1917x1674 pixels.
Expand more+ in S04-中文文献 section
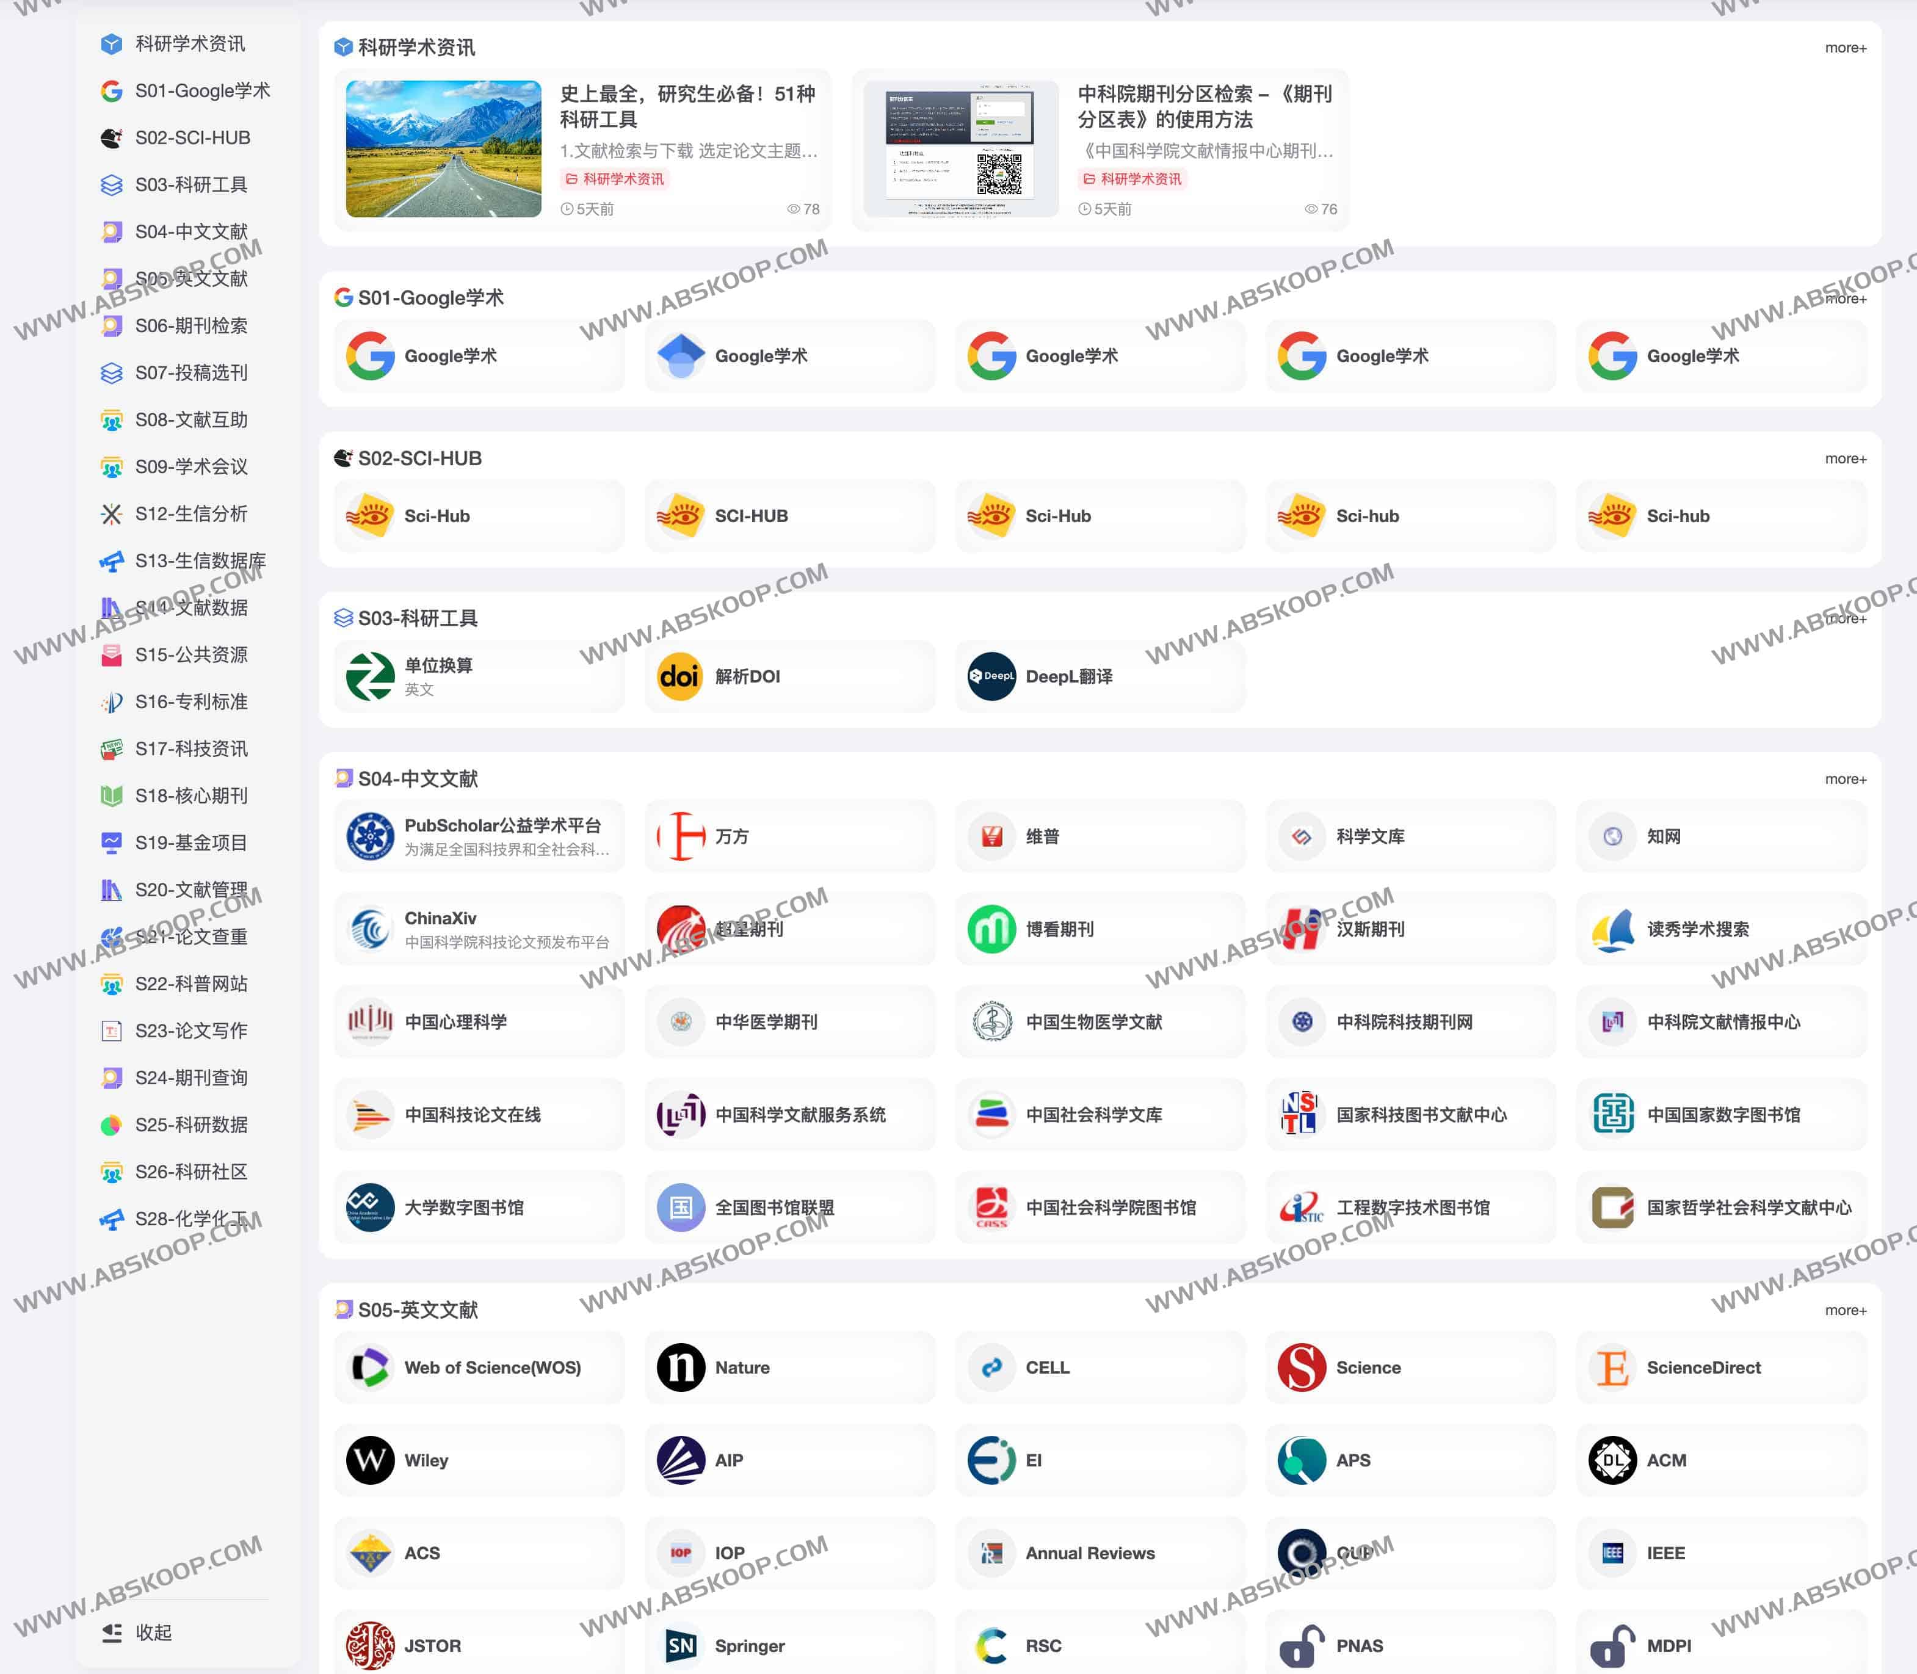coord(1845,779)
